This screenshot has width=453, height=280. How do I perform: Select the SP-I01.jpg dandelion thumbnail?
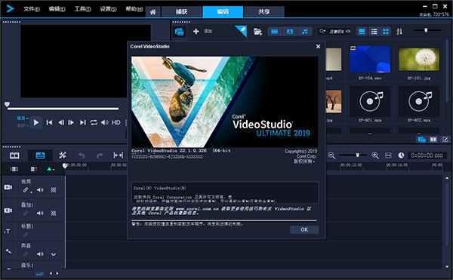(419, 59)
